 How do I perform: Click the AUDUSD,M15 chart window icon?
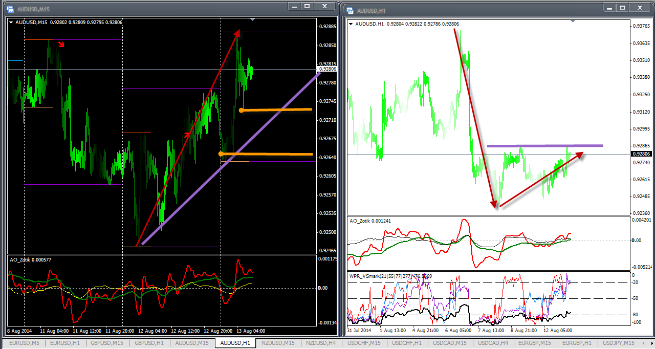point(10,9)
